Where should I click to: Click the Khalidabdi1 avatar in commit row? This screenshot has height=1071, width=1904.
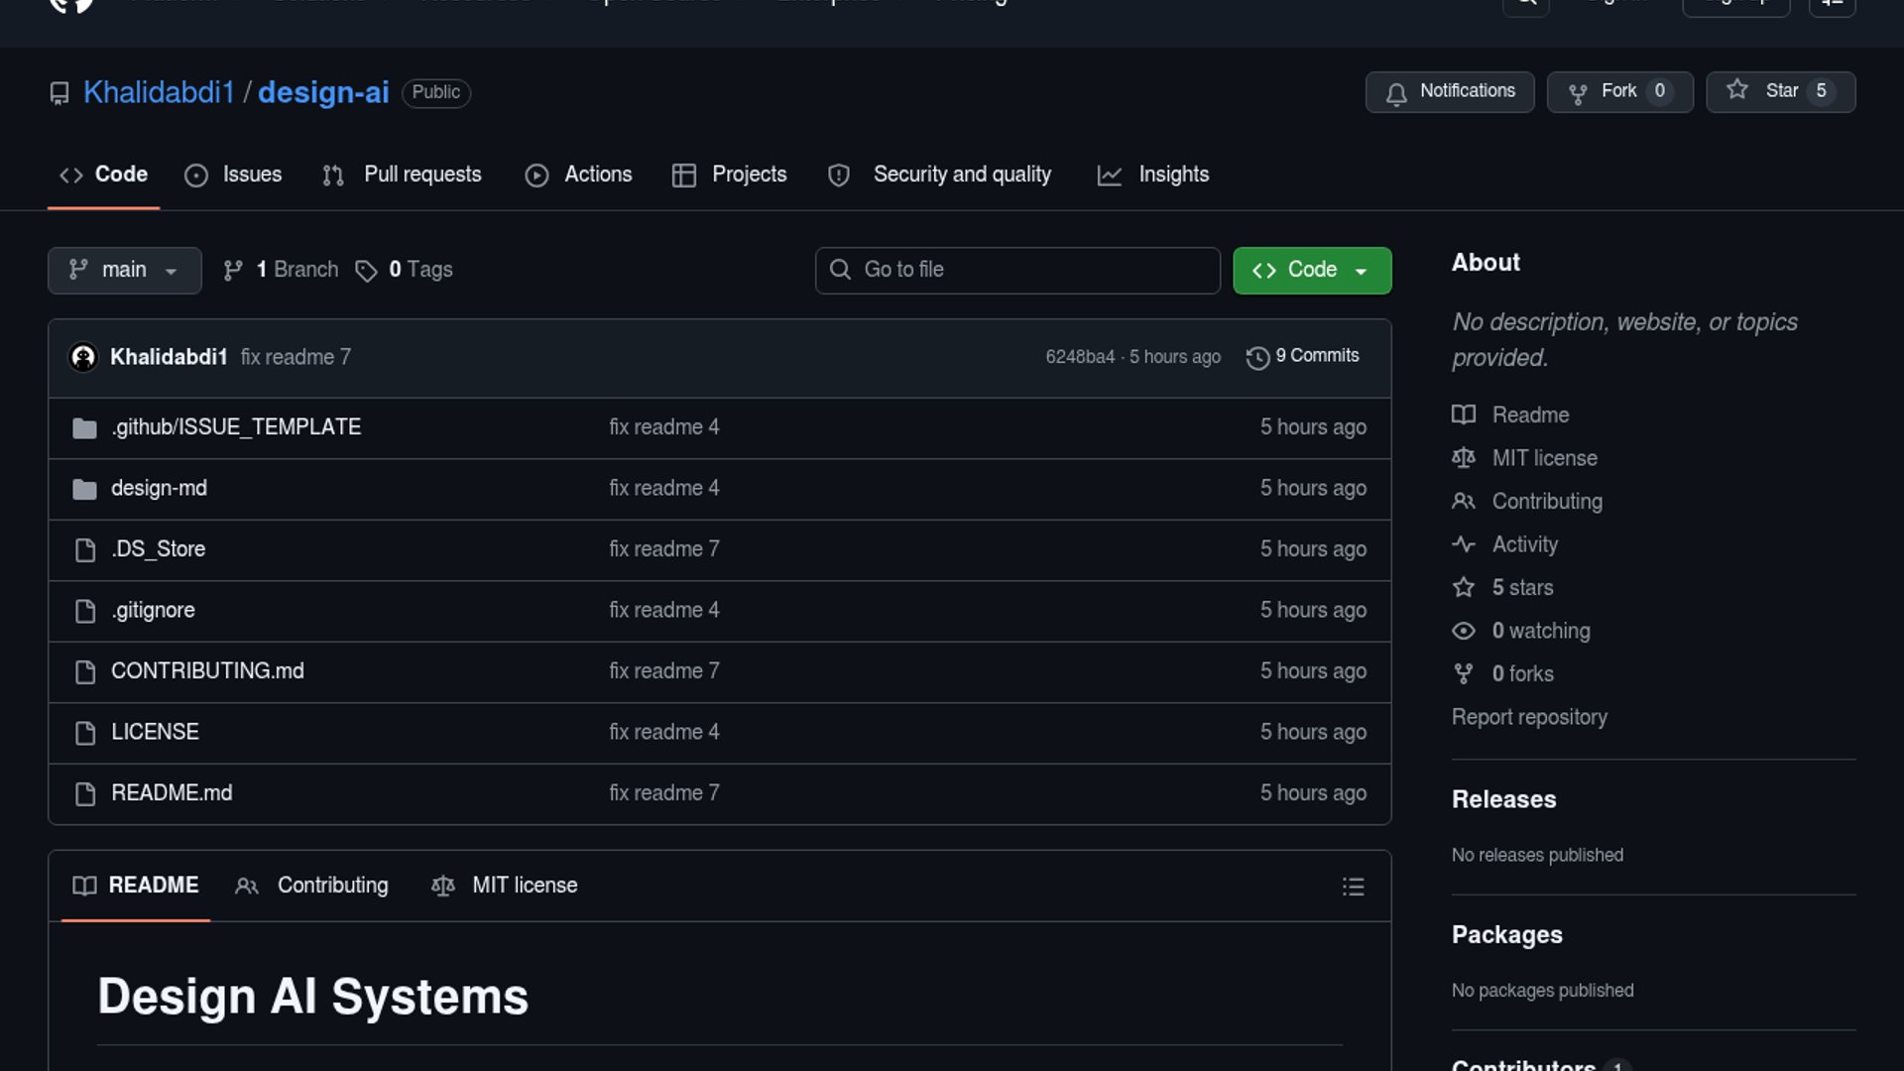click(x=83, y=357)
